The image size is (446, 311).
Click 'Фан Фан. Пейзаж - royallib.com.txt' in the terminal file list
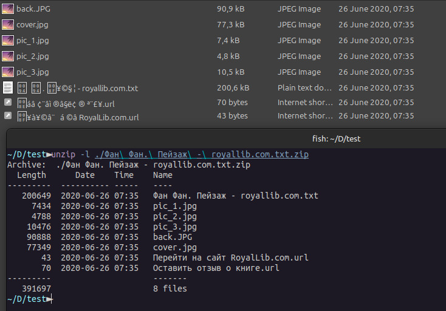(236, 196)
